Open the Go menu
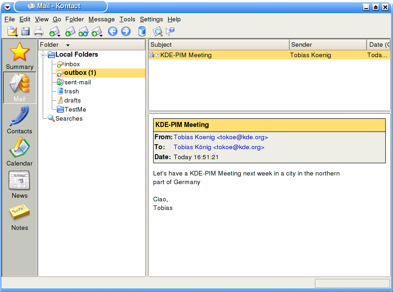Screen dimensions: 393x292 point(57,19)
